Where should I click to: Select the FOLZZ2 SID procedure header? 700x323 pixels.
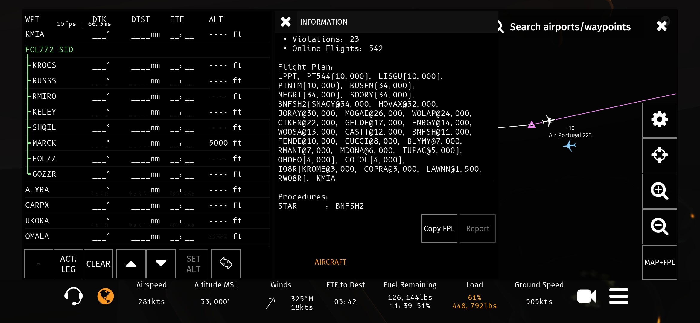tap(49, 50)
